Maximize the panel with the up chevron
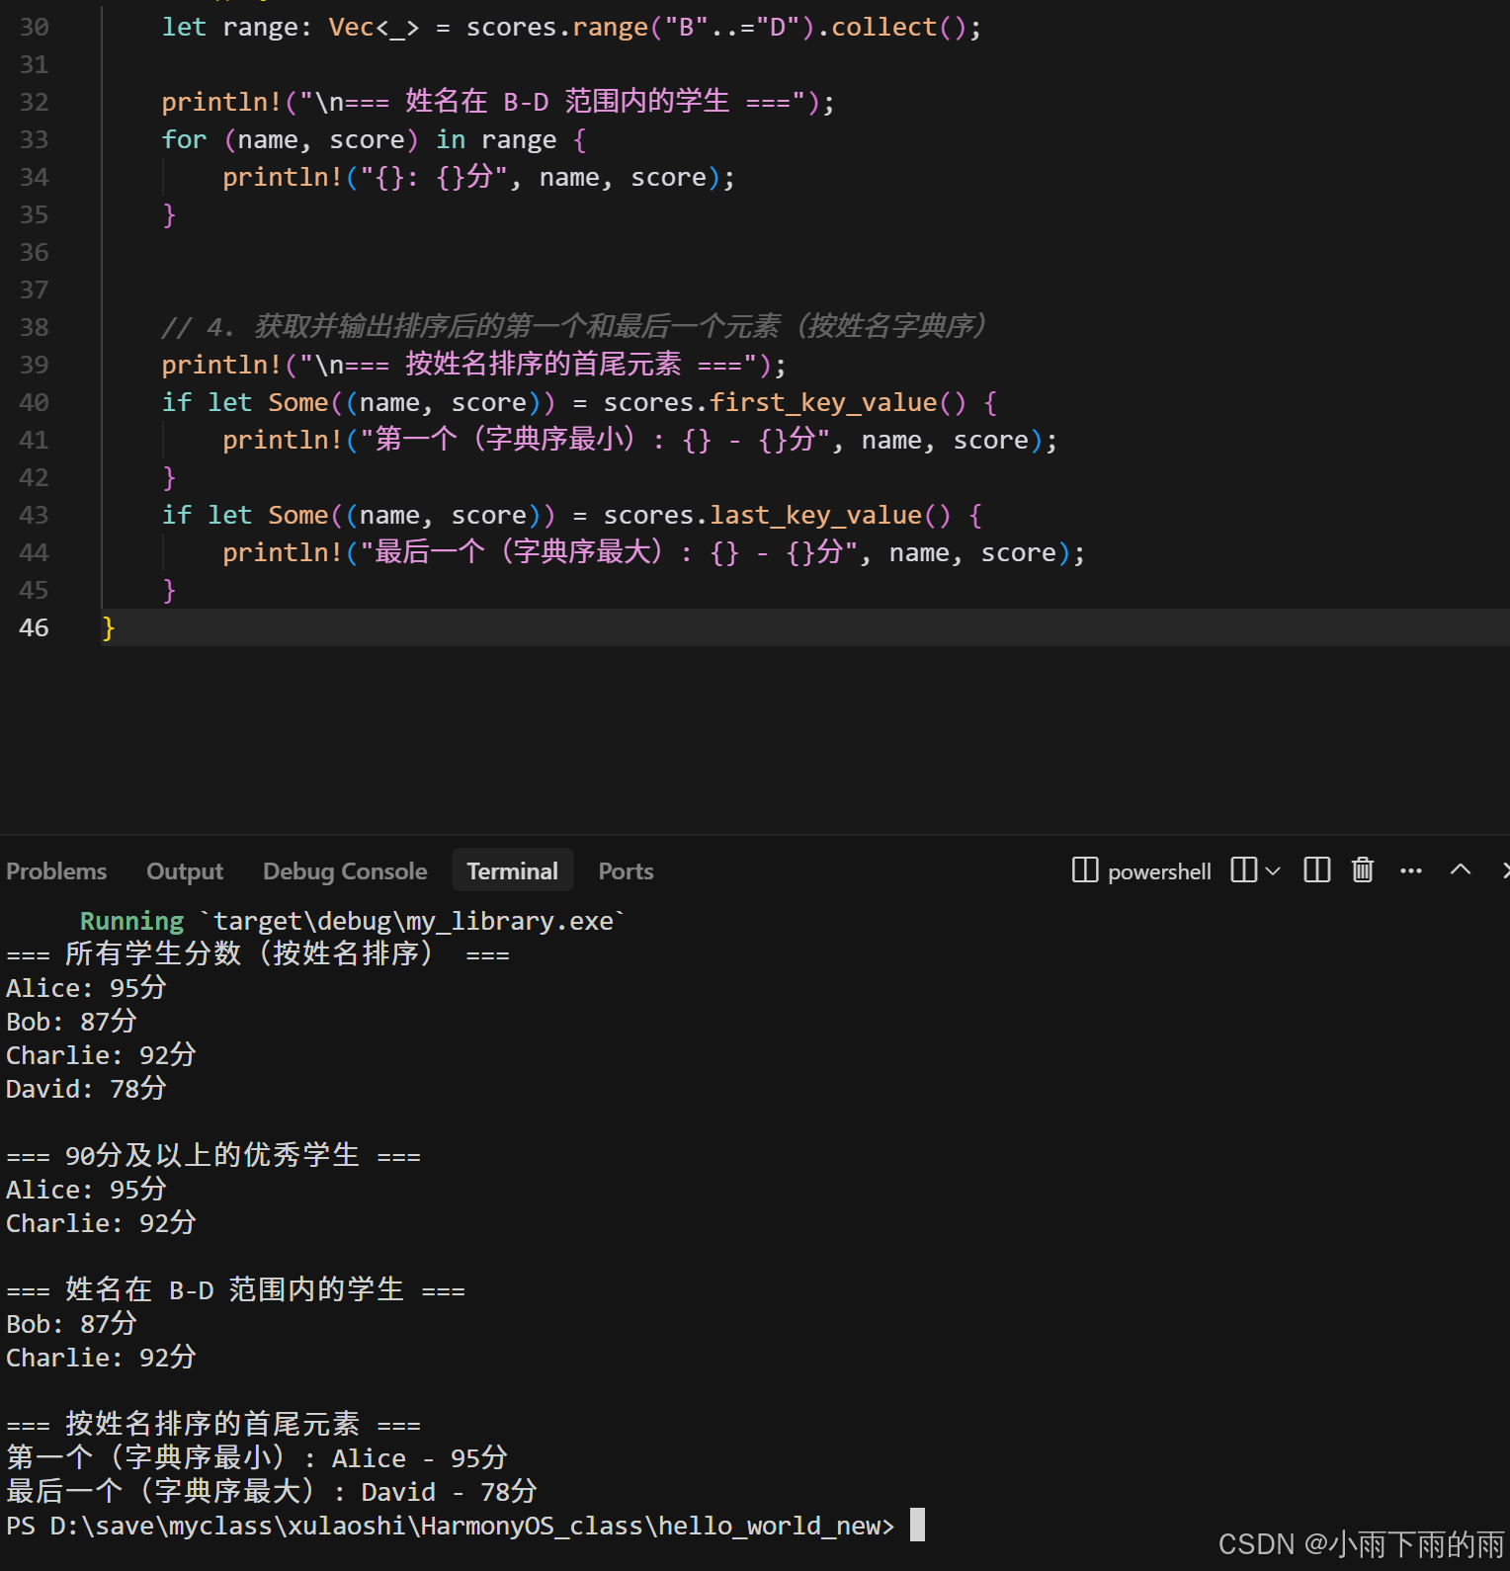Image resolution: width=1510 pixels, height=1571 pixels. pyautogui.click(x=1461, y=869)
